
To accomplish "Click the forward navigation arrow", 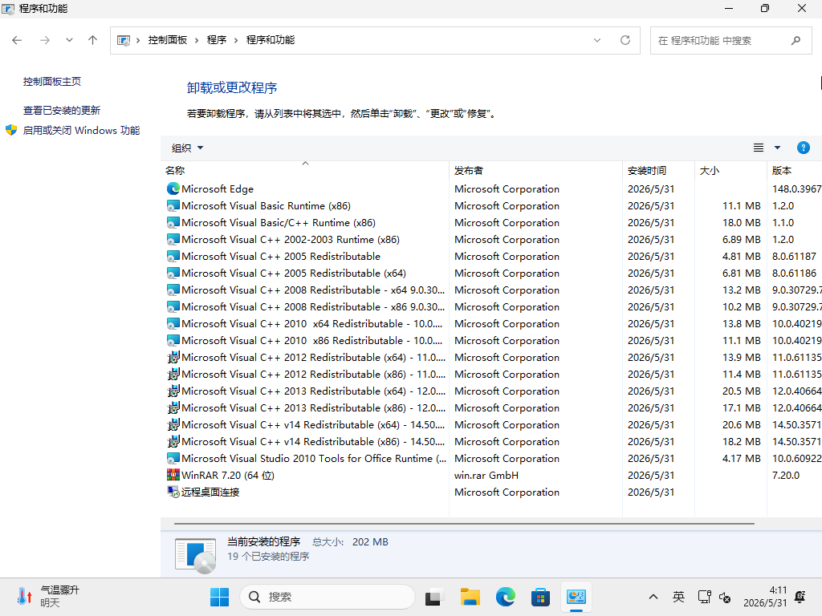I will [x=45, y=40].
